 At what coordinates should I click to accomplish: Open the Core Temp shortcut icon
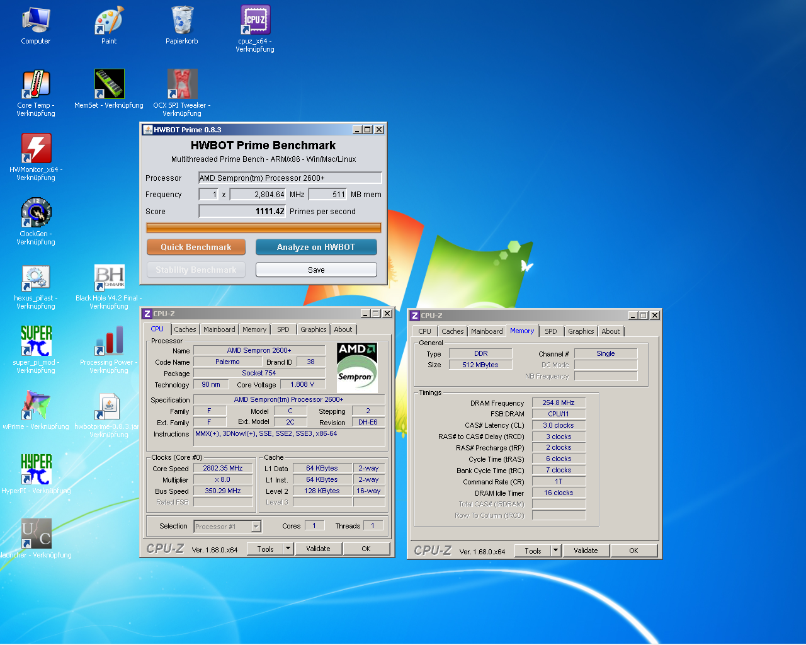click(x=36, y=93)
